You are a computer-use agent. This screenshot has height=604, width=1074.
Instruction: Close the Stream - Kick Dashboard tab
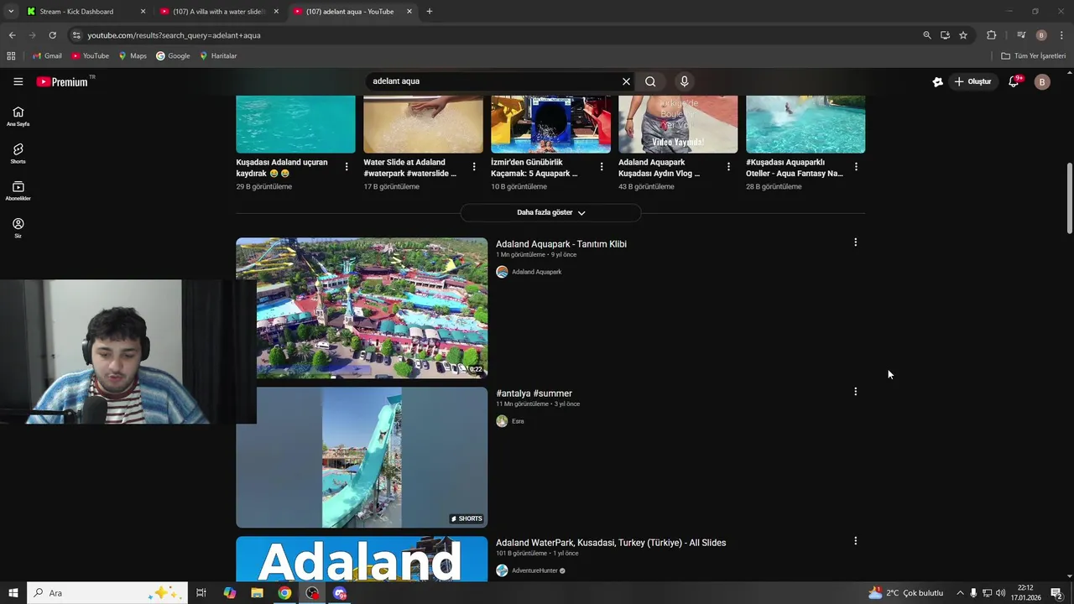pyautogui.click(x=143, y=12)
